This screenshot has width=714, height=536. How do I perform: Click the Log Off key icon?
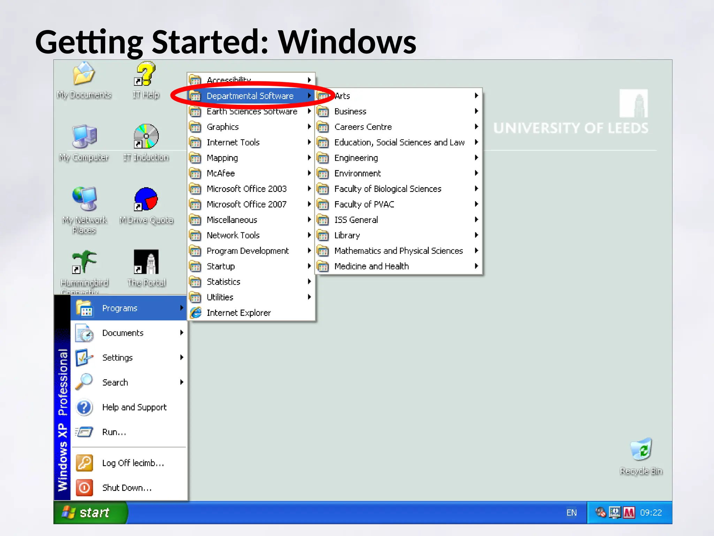pos(84,463)
